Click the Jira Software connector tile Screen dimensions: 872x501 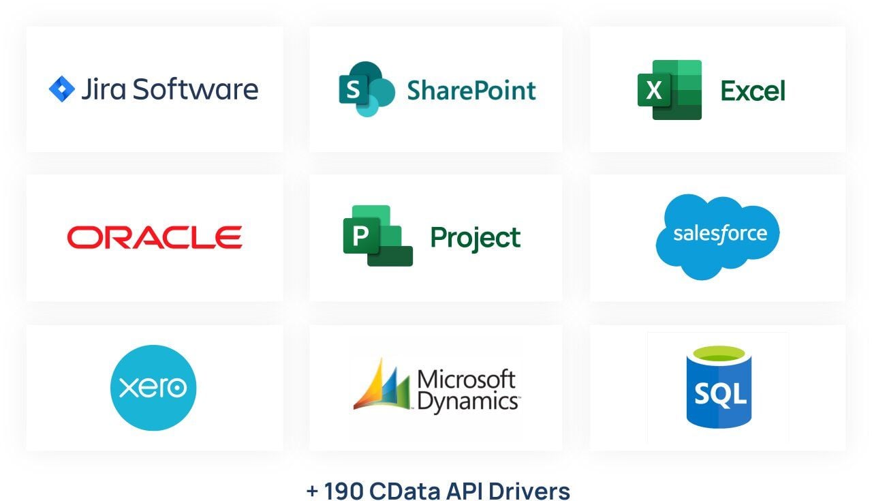click(x=155, y=89)
